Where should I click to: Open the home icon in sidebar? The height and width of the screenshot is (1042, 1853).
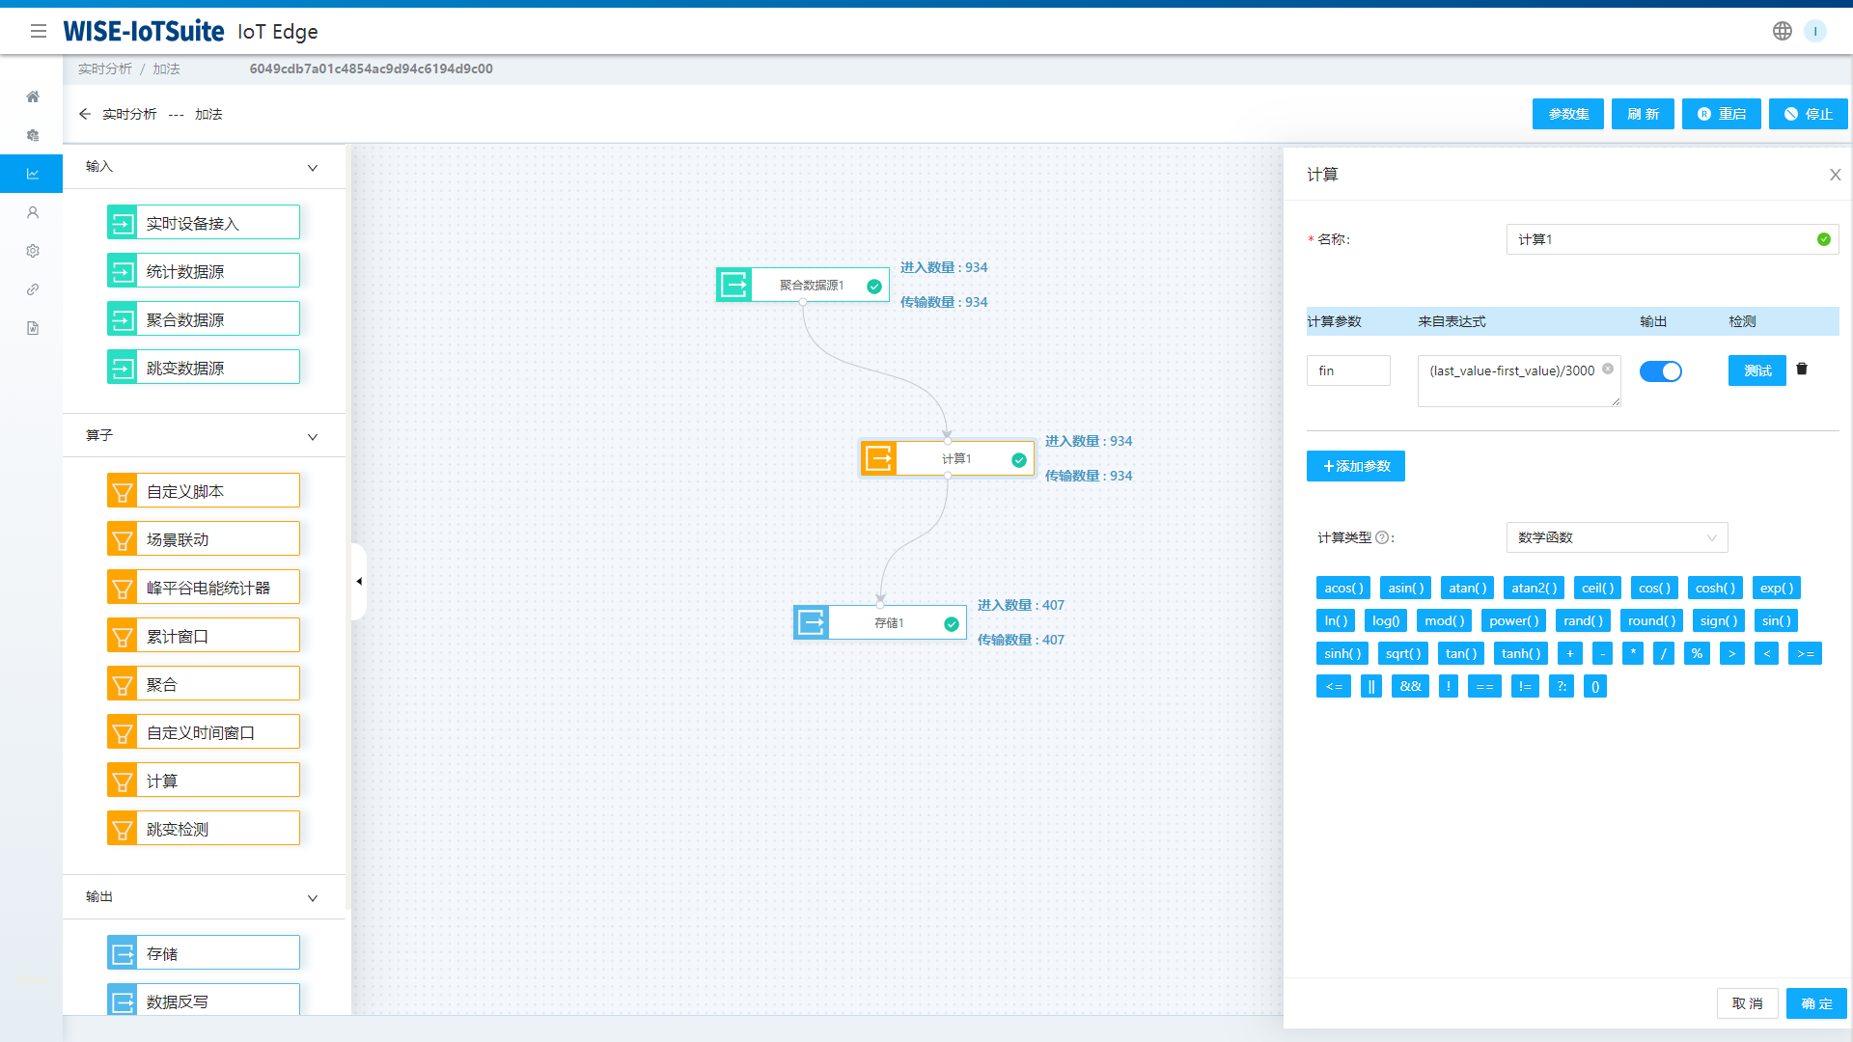coord(33,96)
